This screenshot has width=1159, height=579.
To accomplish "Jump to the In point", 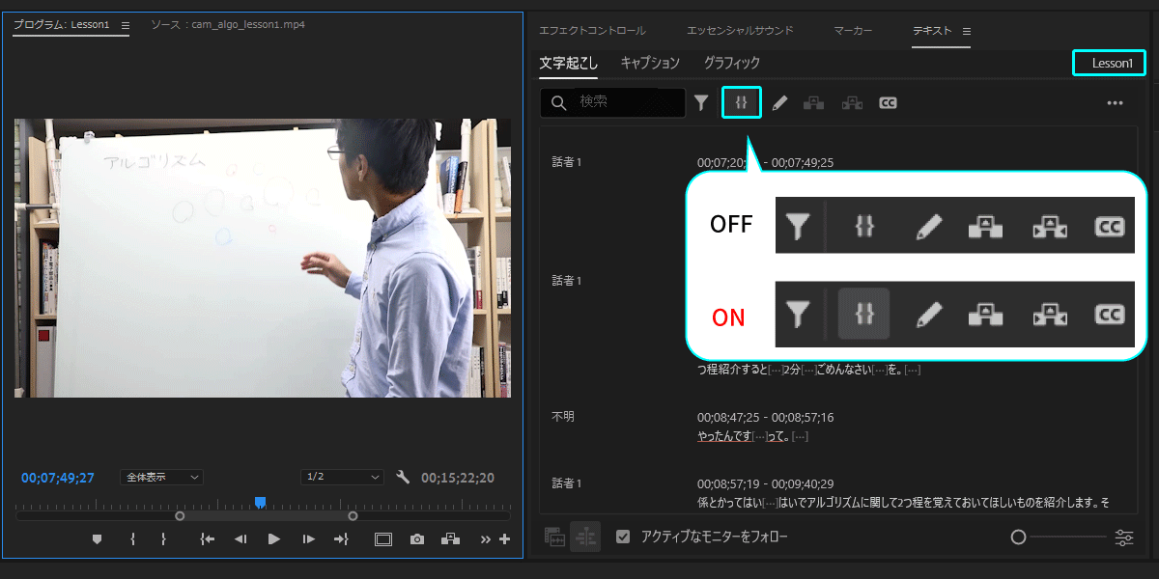I will coord(207,539).
